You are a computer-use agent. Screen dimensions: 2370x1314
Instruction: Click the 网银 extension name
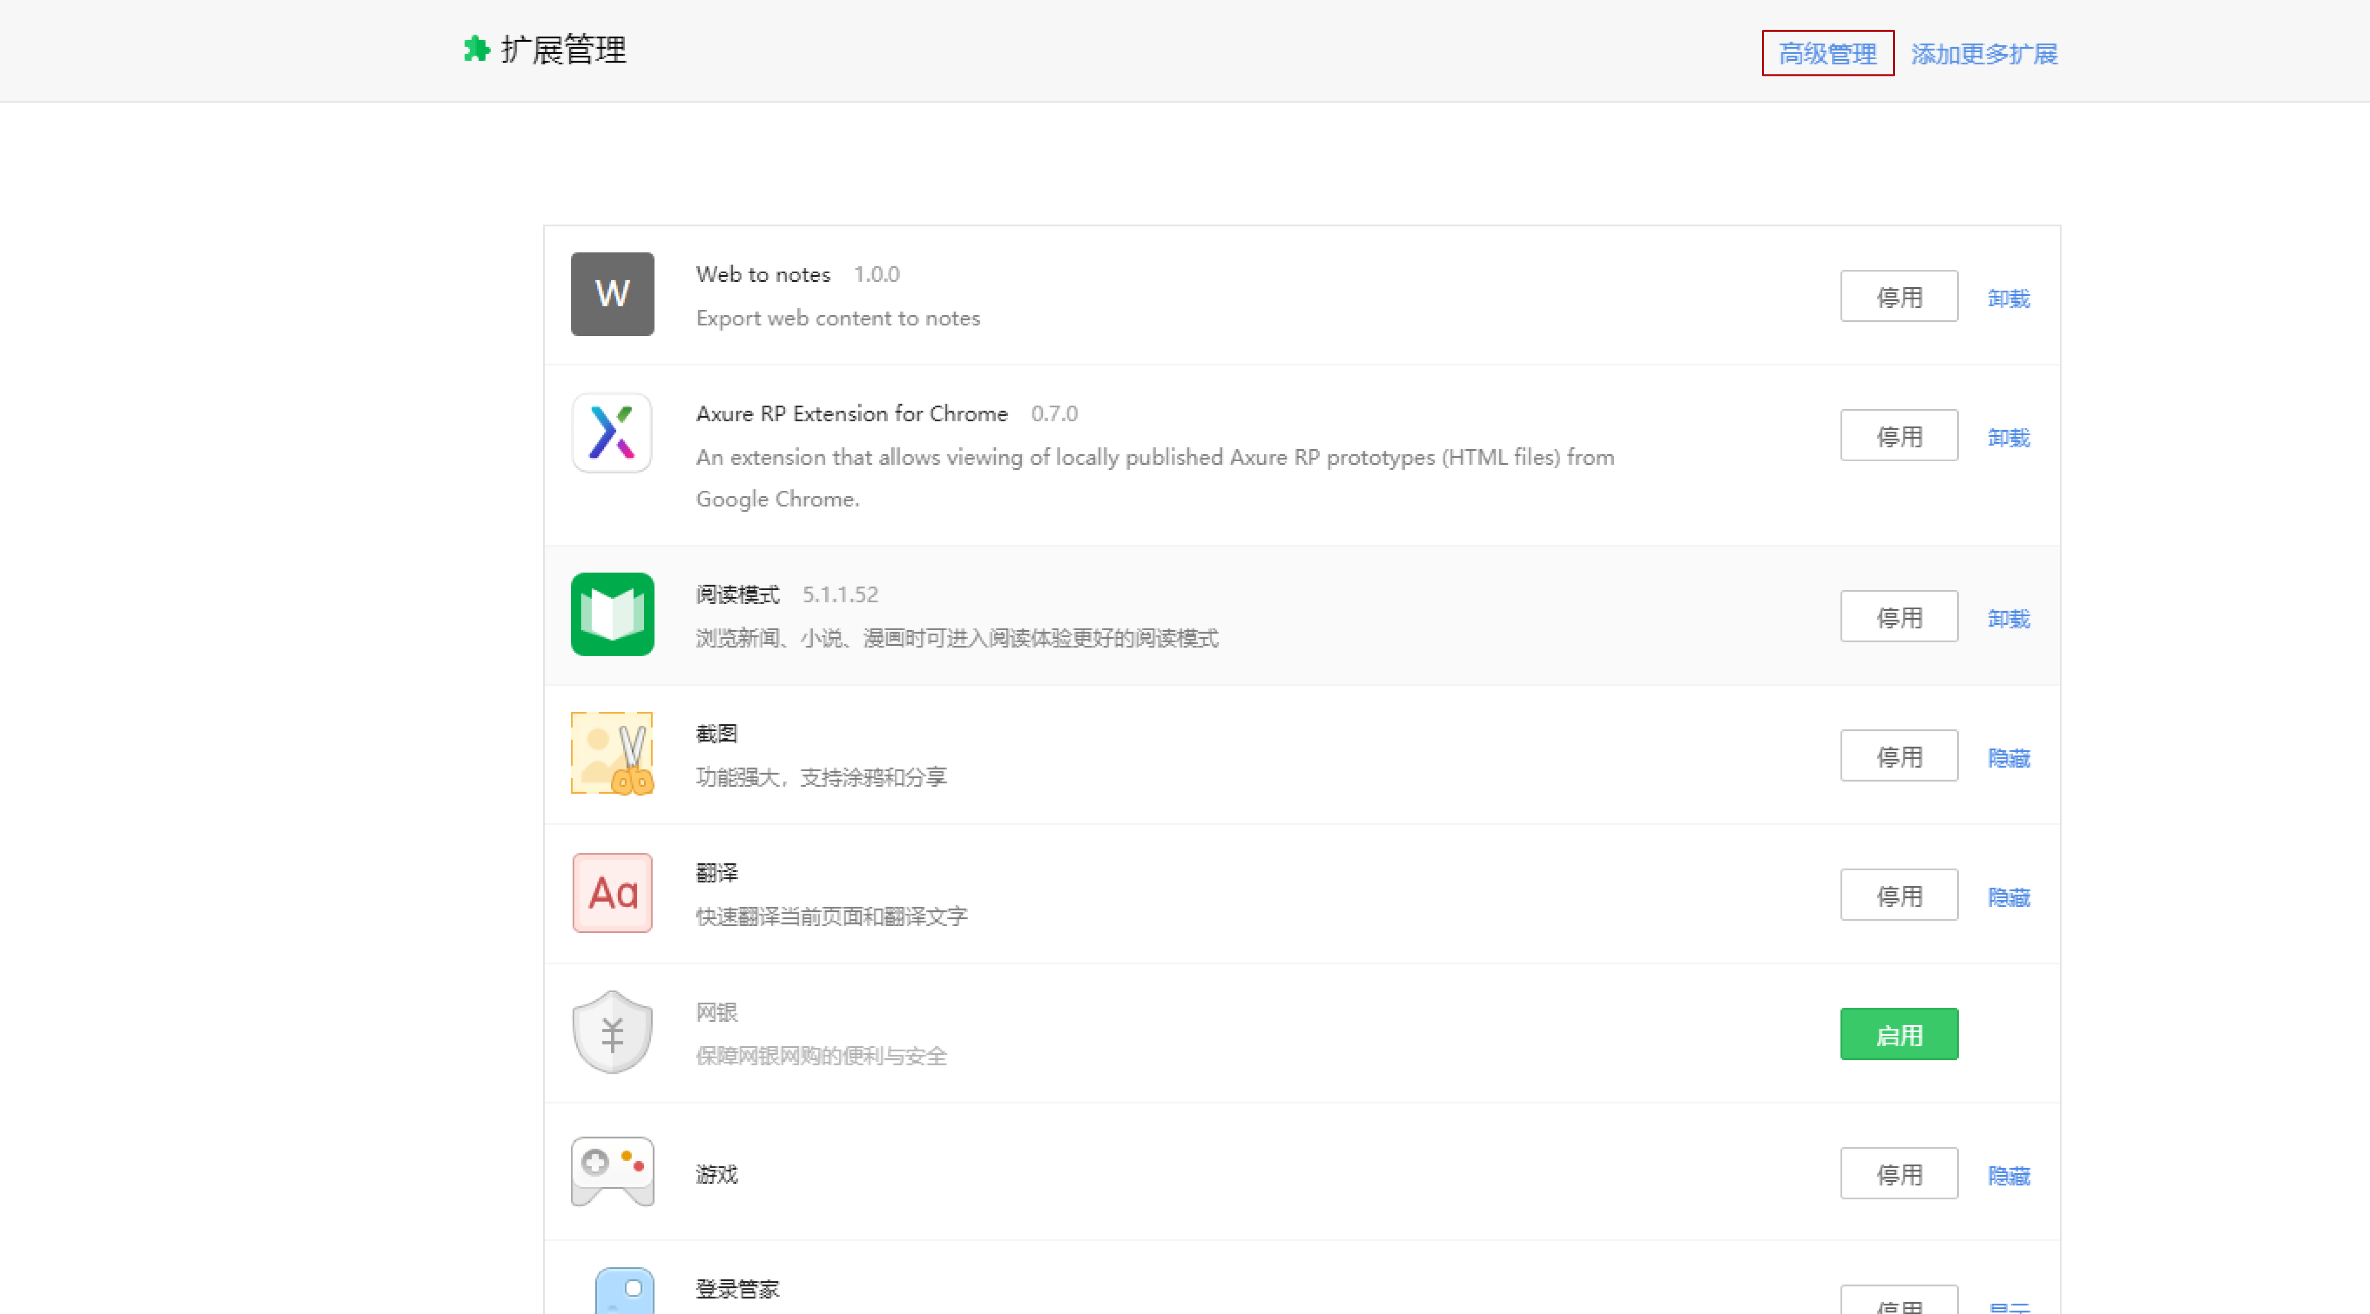click(717, 1012)
